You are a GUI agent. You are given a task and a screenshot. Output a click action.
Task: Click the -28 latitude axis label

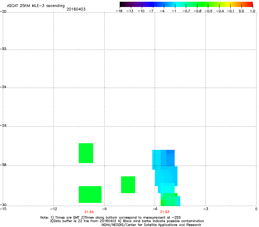(x=3, y=165)
